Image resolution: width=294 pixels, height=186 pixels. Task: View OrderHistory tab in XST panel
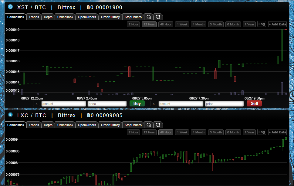click(110, 17)
